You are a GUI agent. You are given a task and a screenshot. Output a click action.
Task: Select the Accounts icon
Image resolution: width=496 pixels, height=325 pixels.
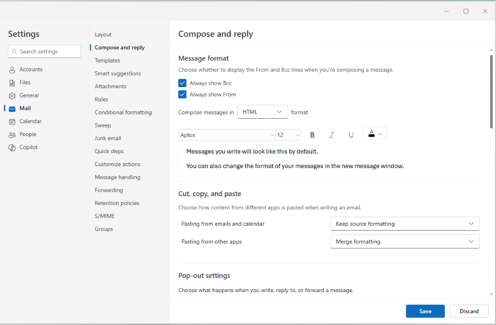coord(12,69)
